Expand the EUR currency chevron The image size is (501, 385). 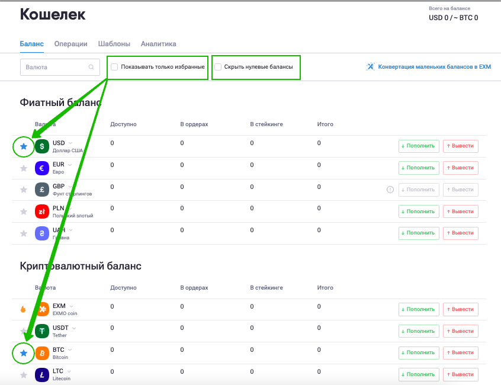[70, 165]
